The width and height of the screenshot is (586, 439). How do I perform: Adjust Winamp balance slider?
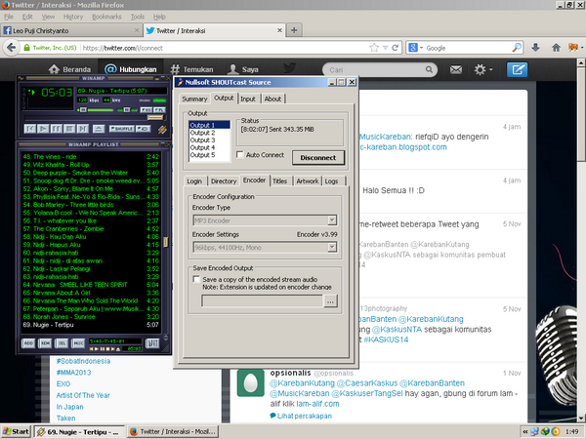pos(127,109)
